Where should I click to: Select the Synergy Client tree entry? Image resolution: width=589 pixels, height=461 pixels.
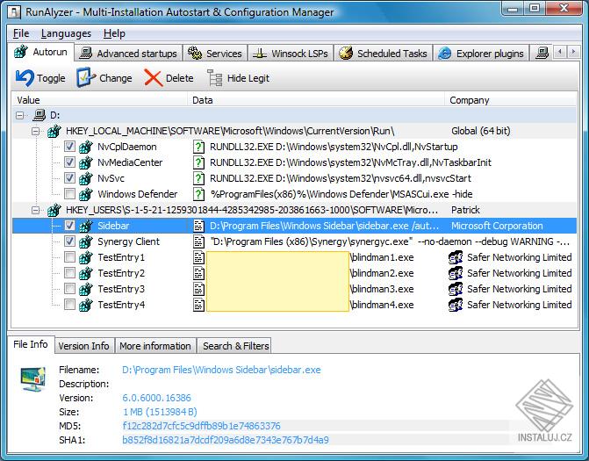[128, 241]
